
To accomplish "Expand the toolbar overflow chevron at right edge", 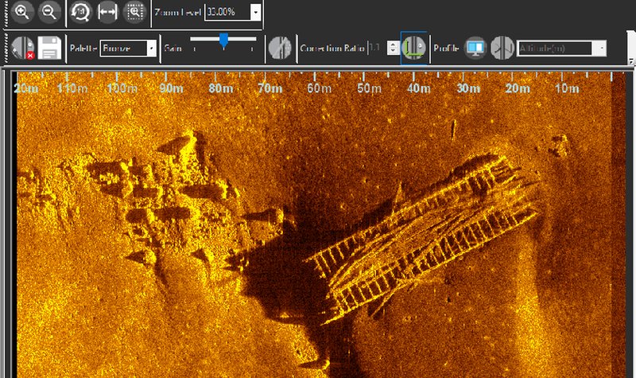I will coord(631,61).
